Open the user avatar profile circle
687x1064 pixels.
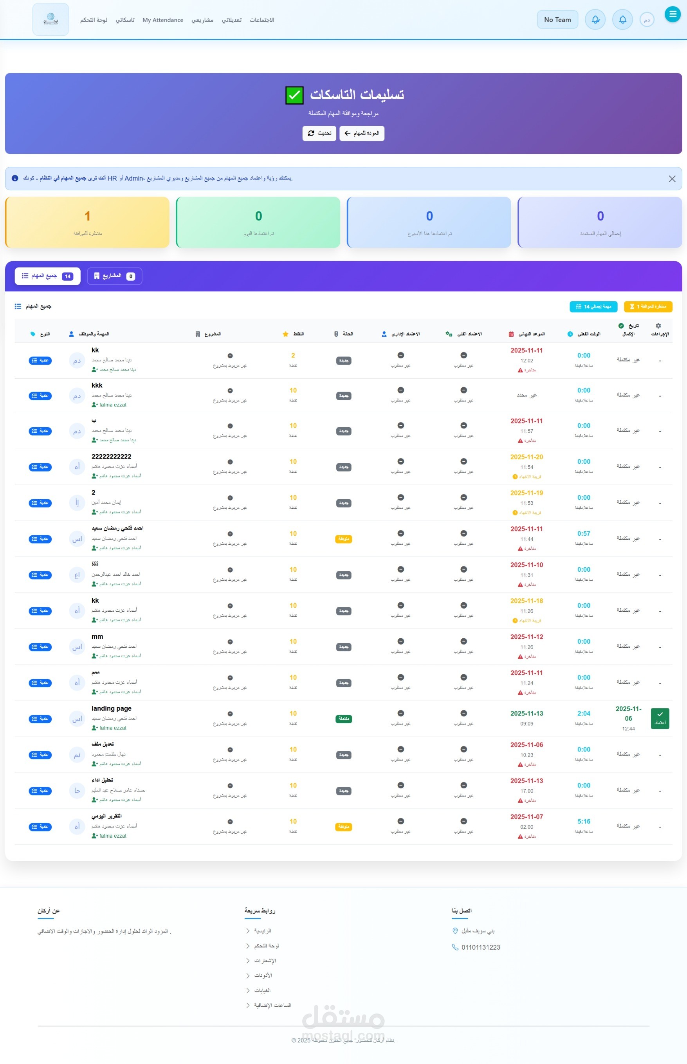pos(646,20)
